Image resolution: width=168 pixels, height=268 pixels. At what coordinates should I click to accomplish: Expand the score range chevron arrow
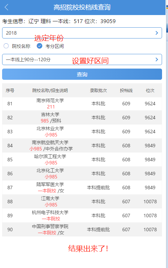click(x=157, y=59)
